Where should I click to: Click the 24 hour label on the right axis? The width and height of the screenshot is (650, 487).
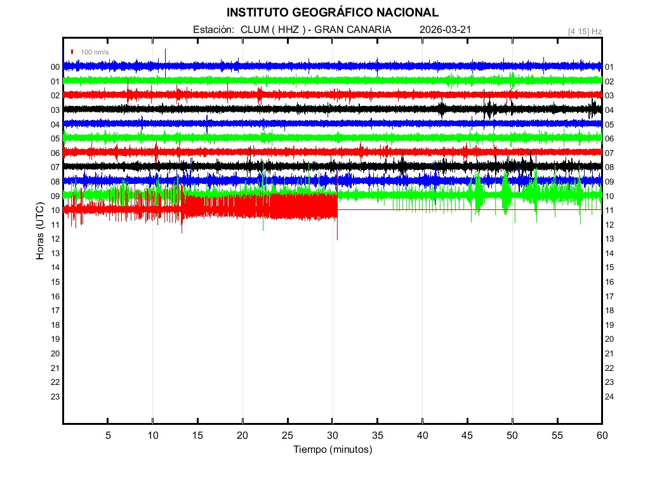coord(609,396)
